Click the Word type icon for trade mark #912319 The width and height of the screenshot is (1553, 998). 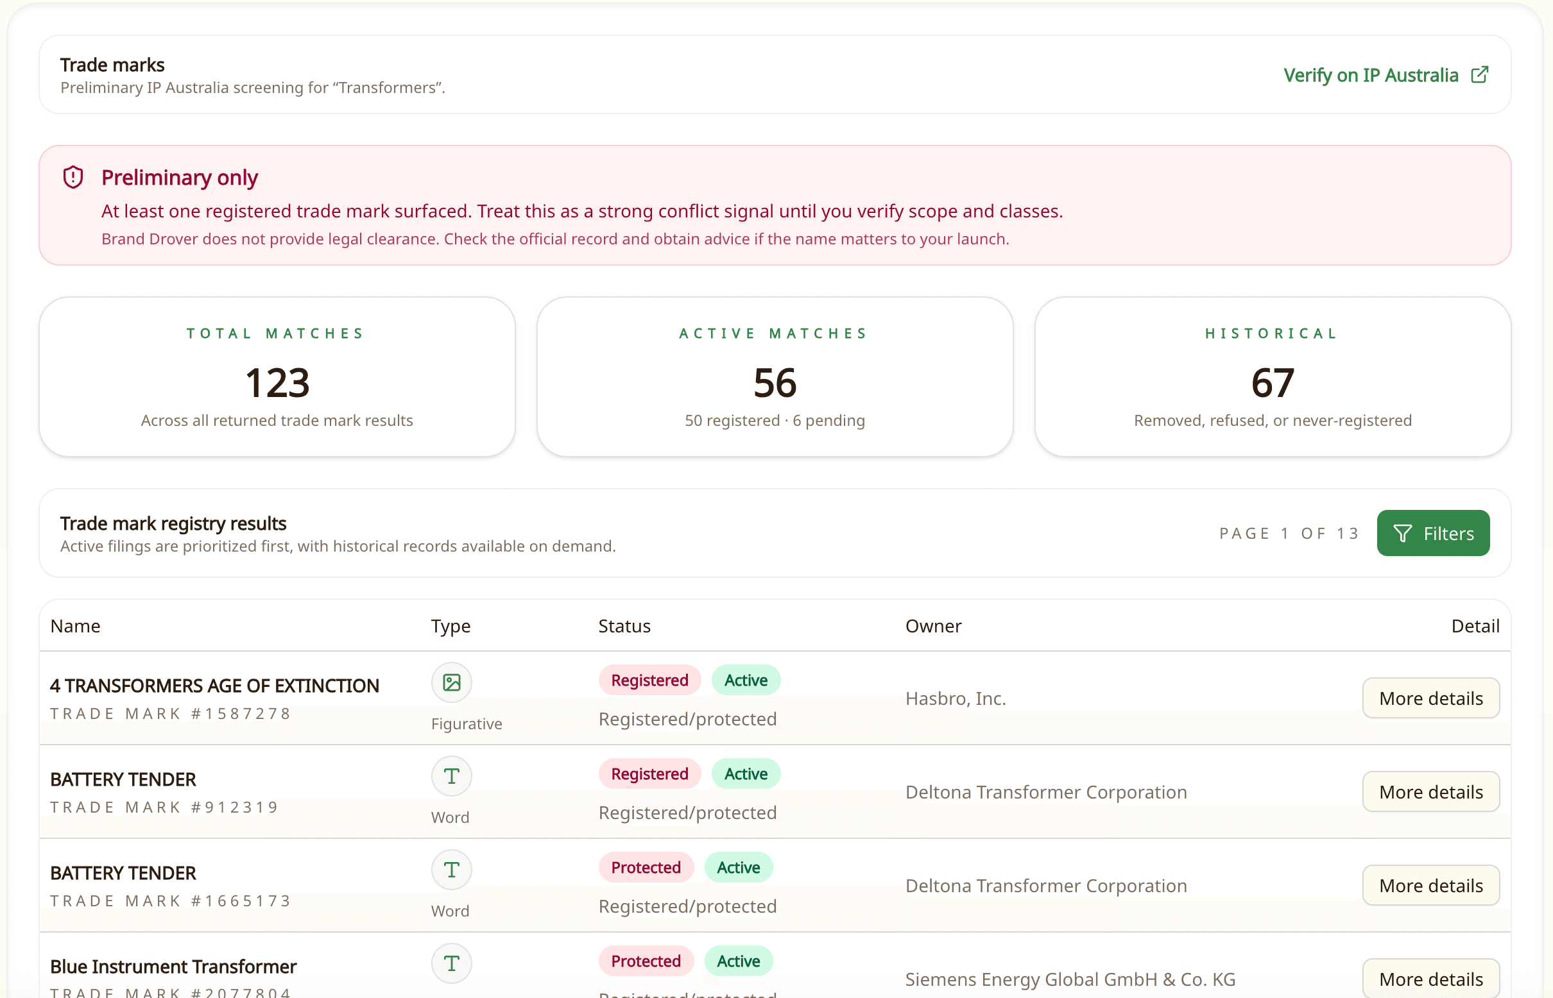pos(451,775)
